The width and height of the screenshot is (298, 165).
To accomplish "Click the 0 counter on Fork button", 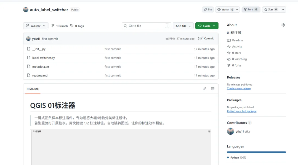I will tap(256, 9).
